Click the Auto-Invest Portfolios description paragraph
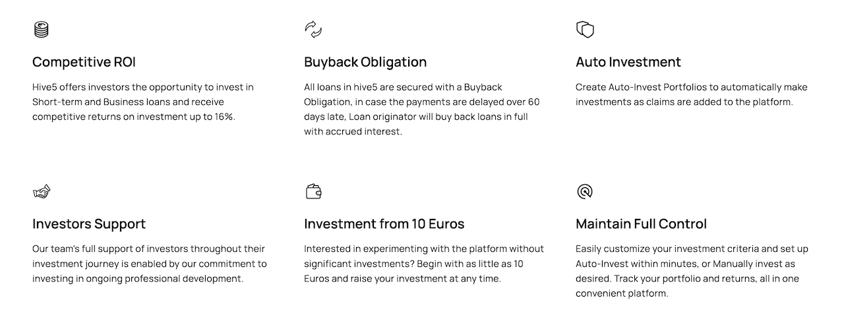The height and width of the screenshot is (325, 844). coord(691,95)
